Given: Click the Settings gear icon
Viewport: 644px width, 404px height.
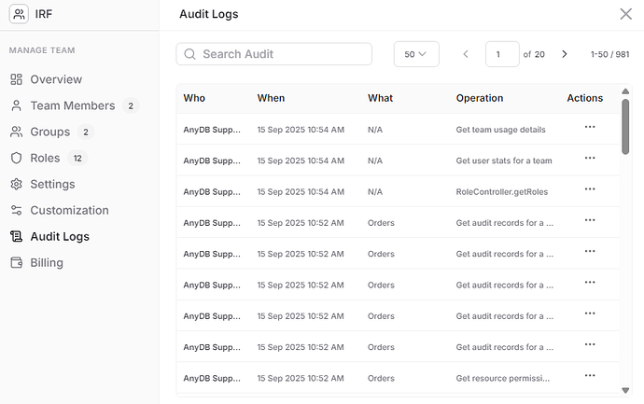Looking at the screenshot, I should point(17,184).
